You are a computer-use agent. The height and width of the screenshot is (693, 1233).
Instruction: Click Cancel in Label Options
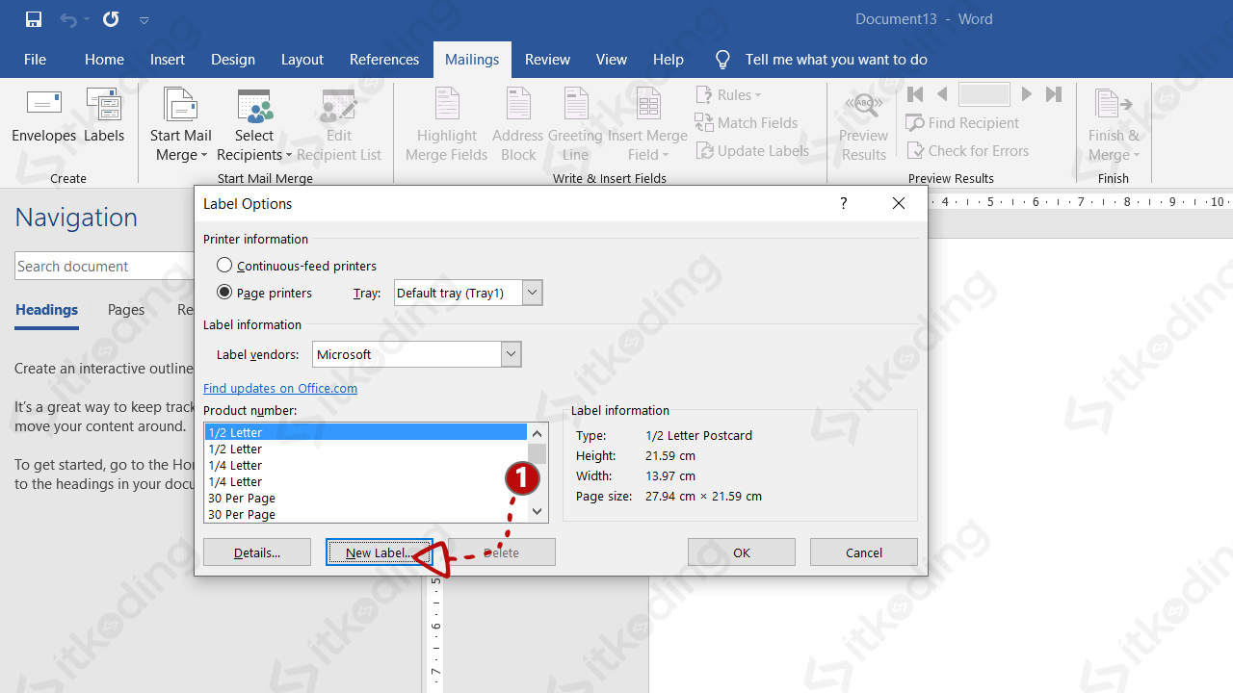point(864,552)
